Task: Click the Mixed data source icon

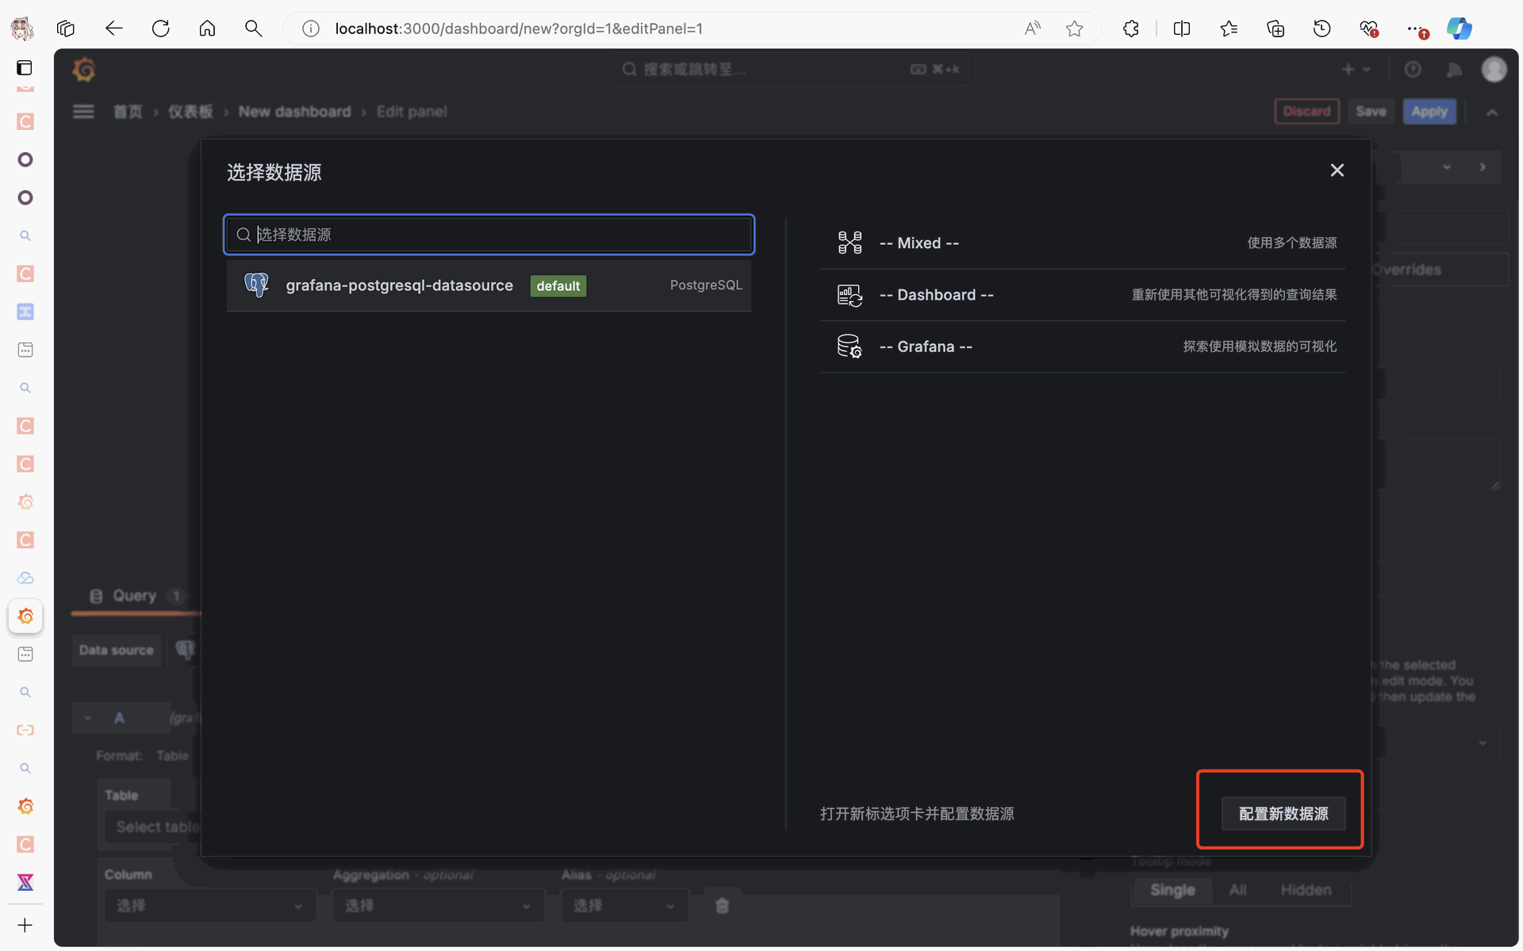Action: click(850, 243)
